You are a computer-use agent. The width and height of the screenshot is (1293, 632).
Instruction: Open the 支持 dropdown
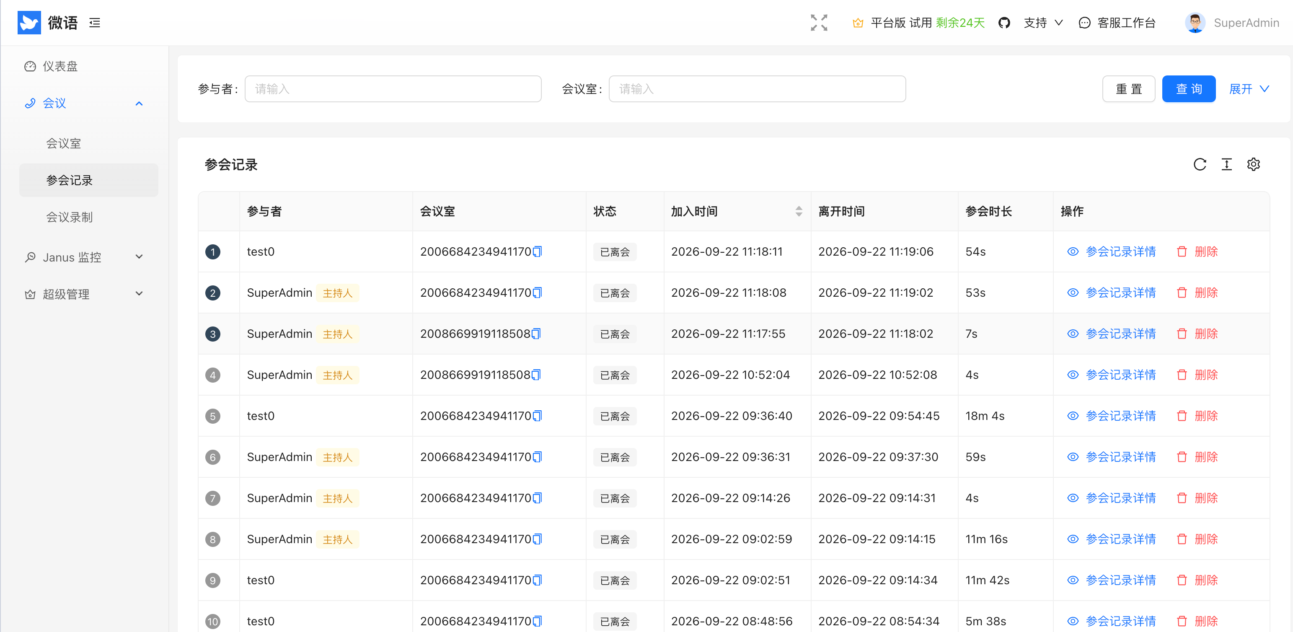pyautogui.click(x=1043, y=23)
